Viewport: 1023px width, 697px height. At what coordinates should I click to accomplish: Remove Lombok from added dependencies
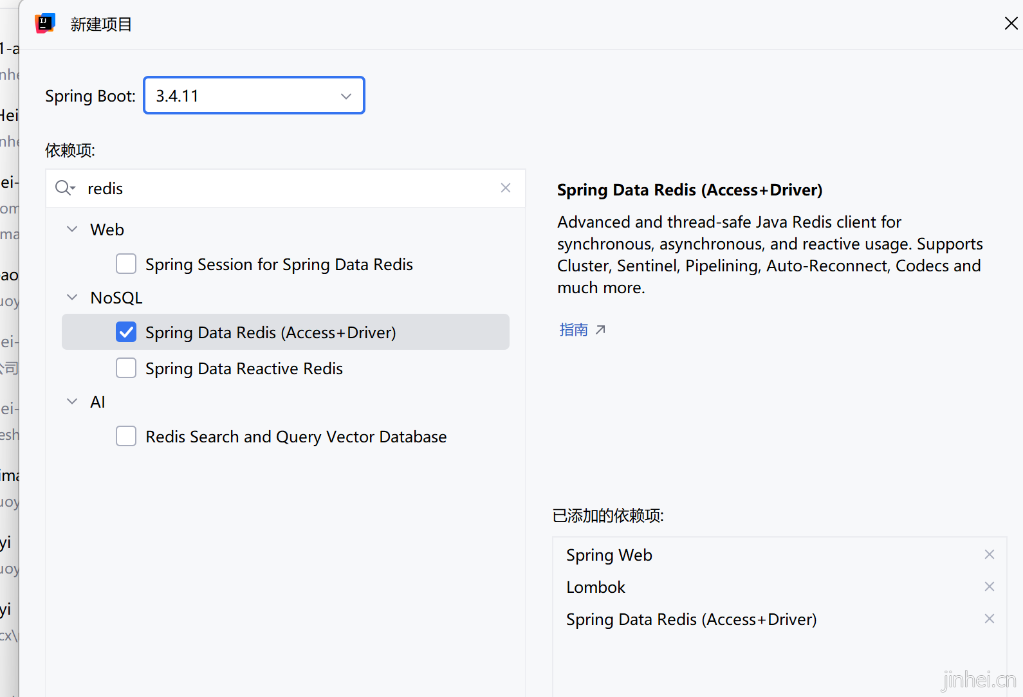point(990,586)
